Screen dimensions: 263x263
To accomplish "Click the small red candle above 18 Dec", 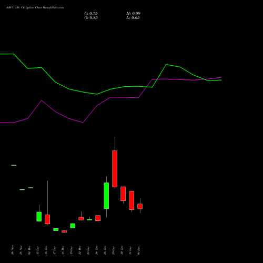I will coord(64,231).
